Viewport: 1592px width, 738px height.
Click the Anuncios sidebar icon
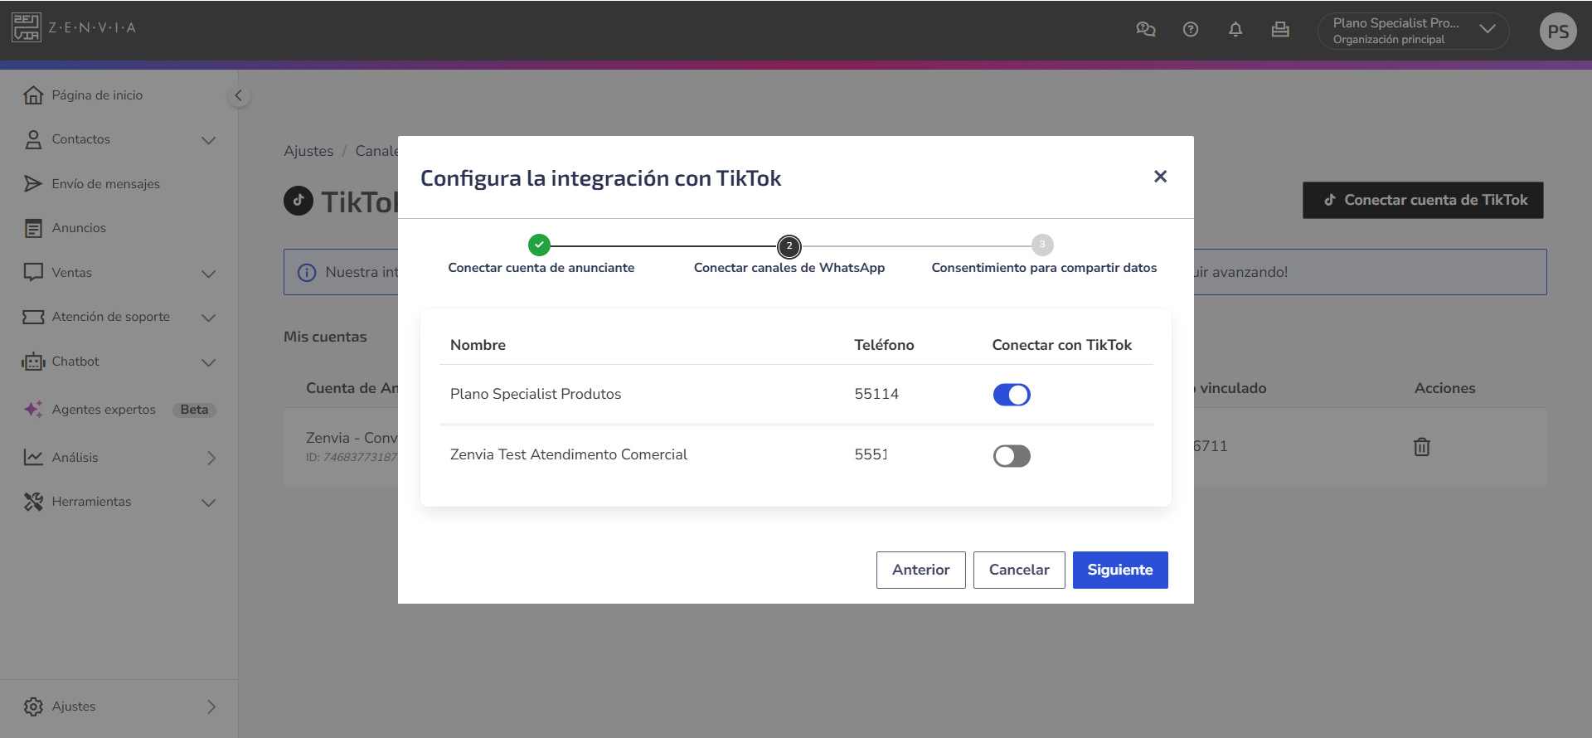33,228
